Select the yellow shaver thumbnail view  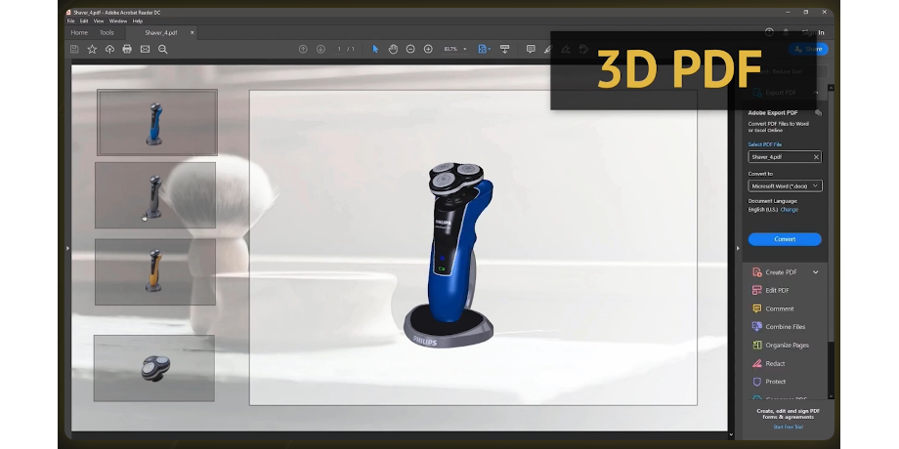click(155, 272)
